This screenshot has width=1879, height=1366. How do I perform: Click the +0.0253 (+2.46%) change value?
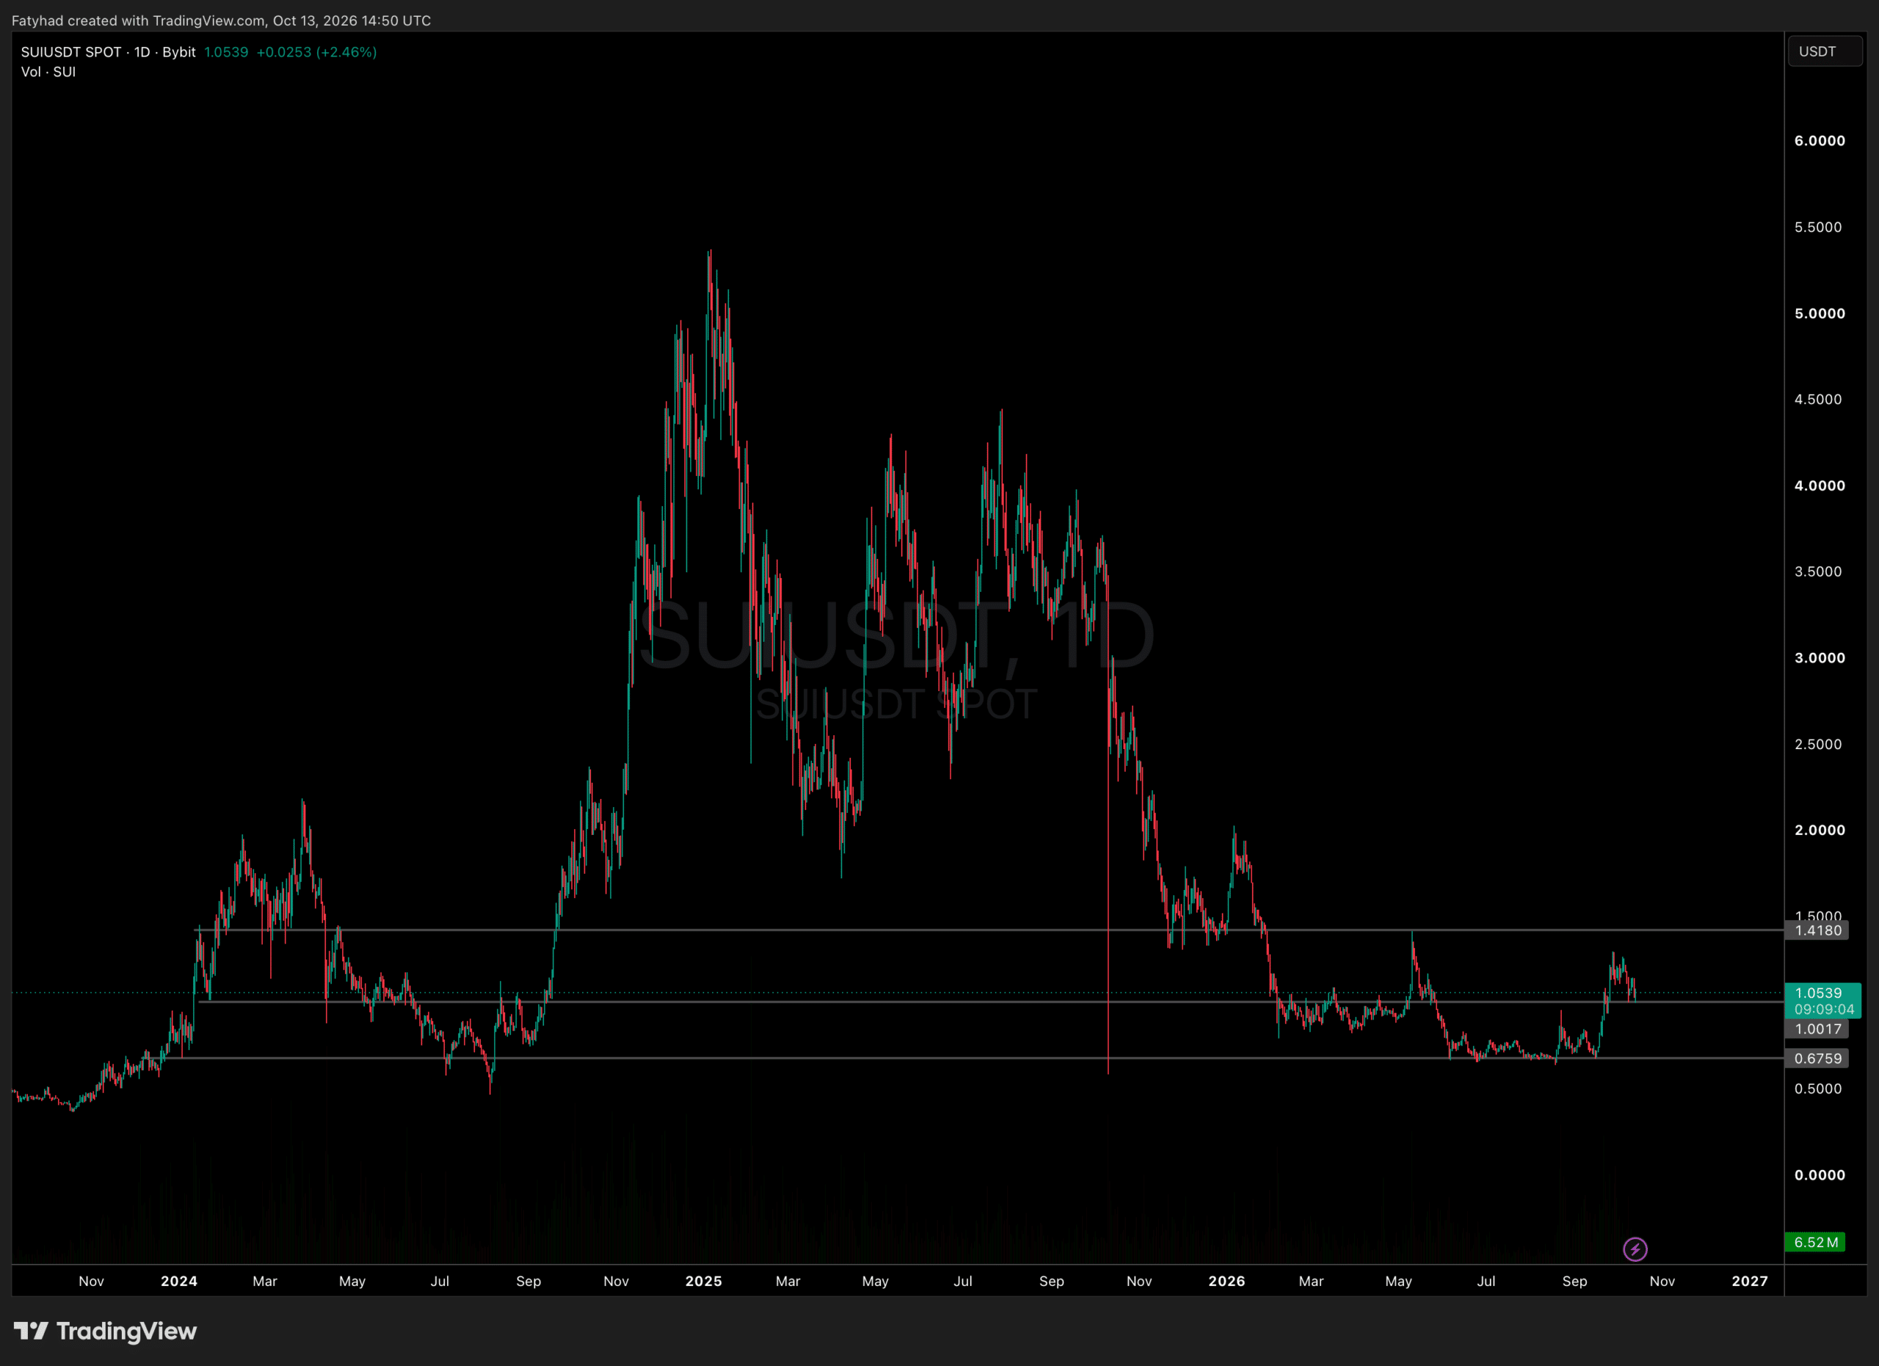point(316,52)
